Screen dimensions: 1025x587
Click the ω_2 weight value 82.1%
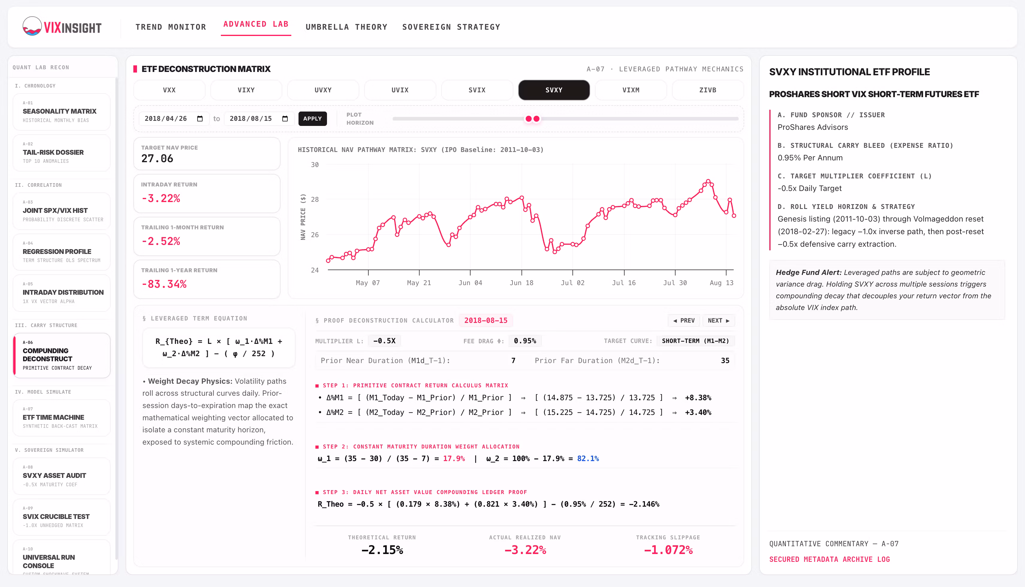coord(588,459)
